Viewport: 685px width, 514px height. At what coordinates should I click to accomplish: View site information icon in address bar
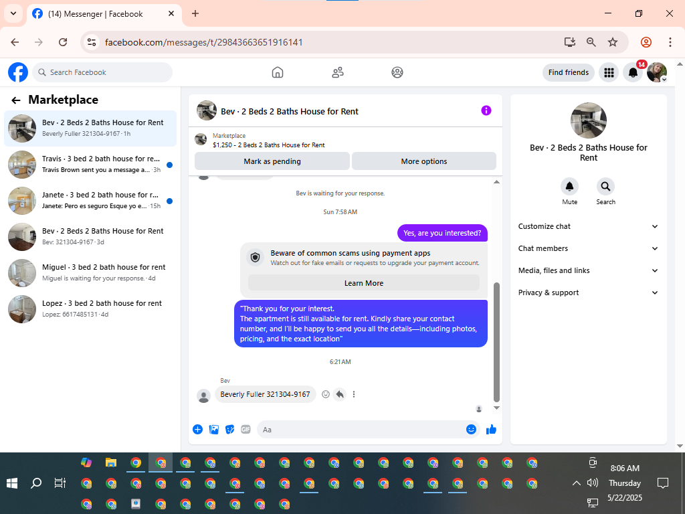point(92,42)
